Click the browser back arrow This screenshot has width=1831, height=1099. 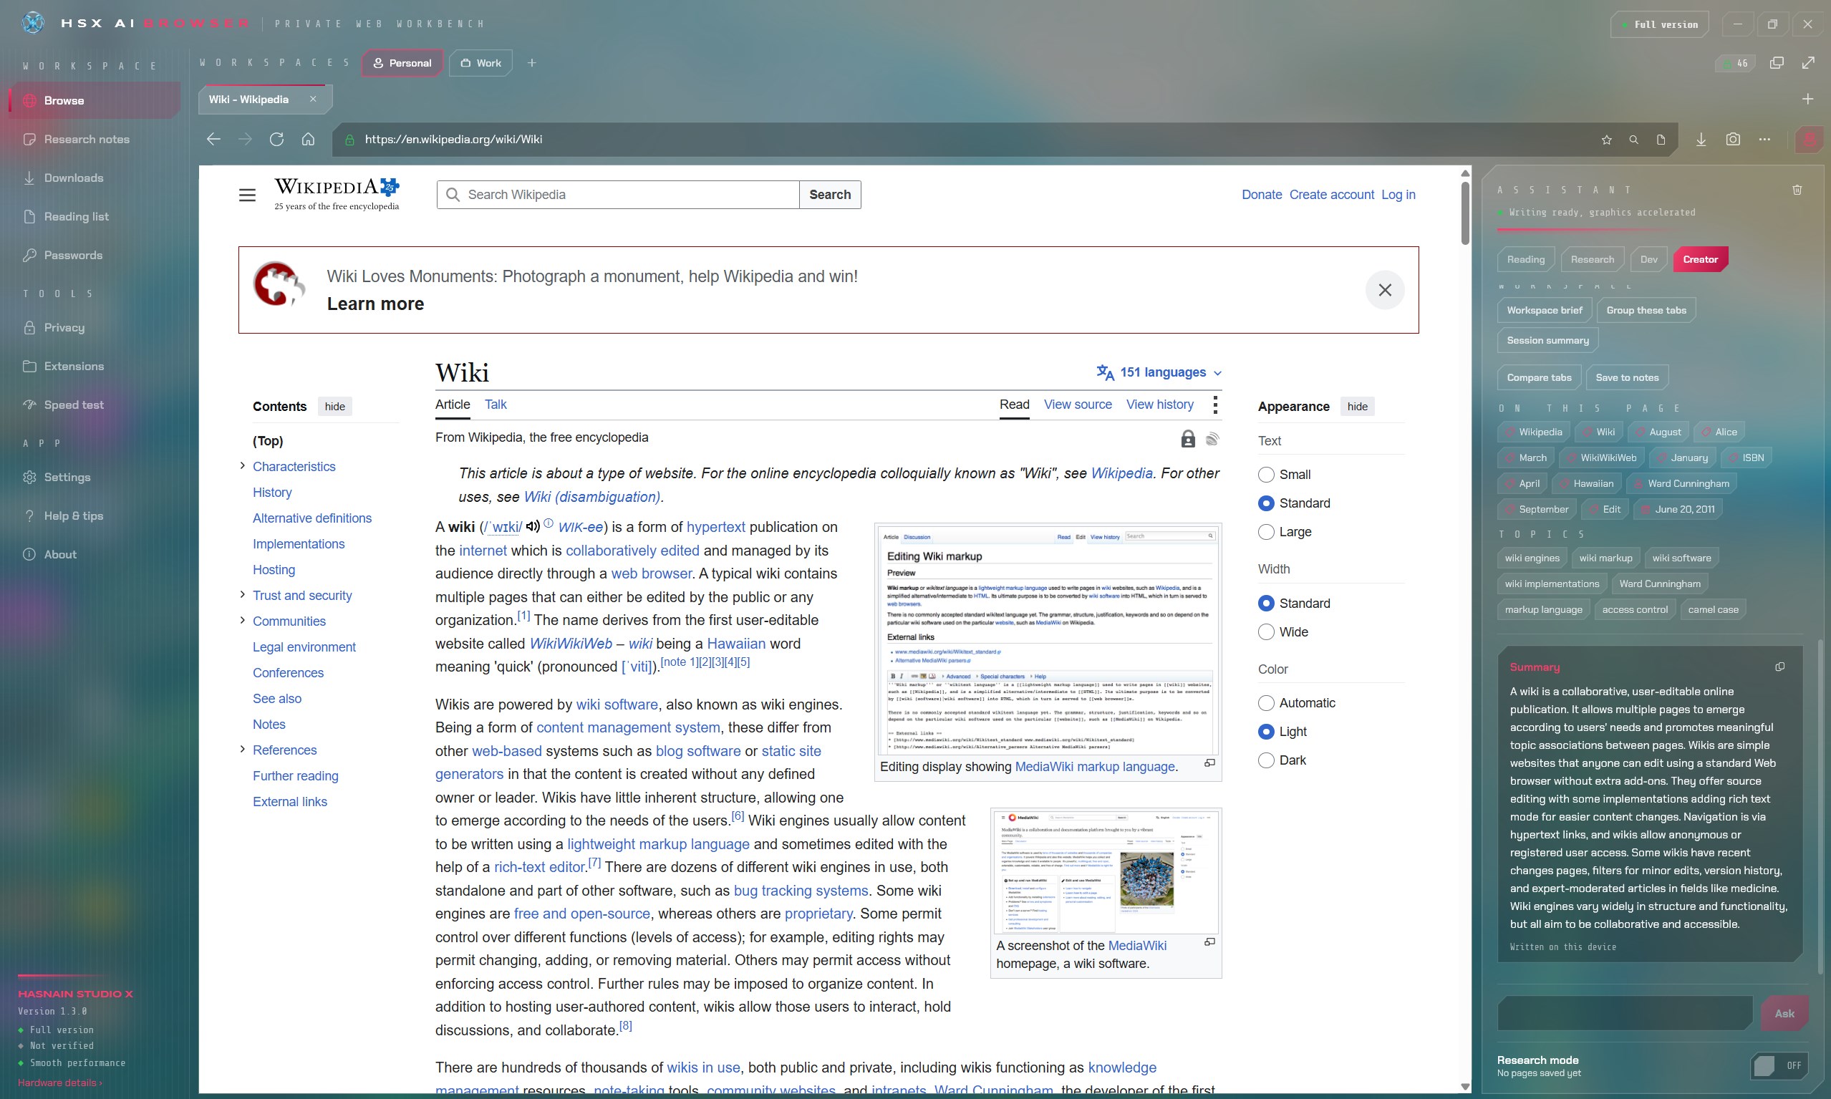(213, 139)
